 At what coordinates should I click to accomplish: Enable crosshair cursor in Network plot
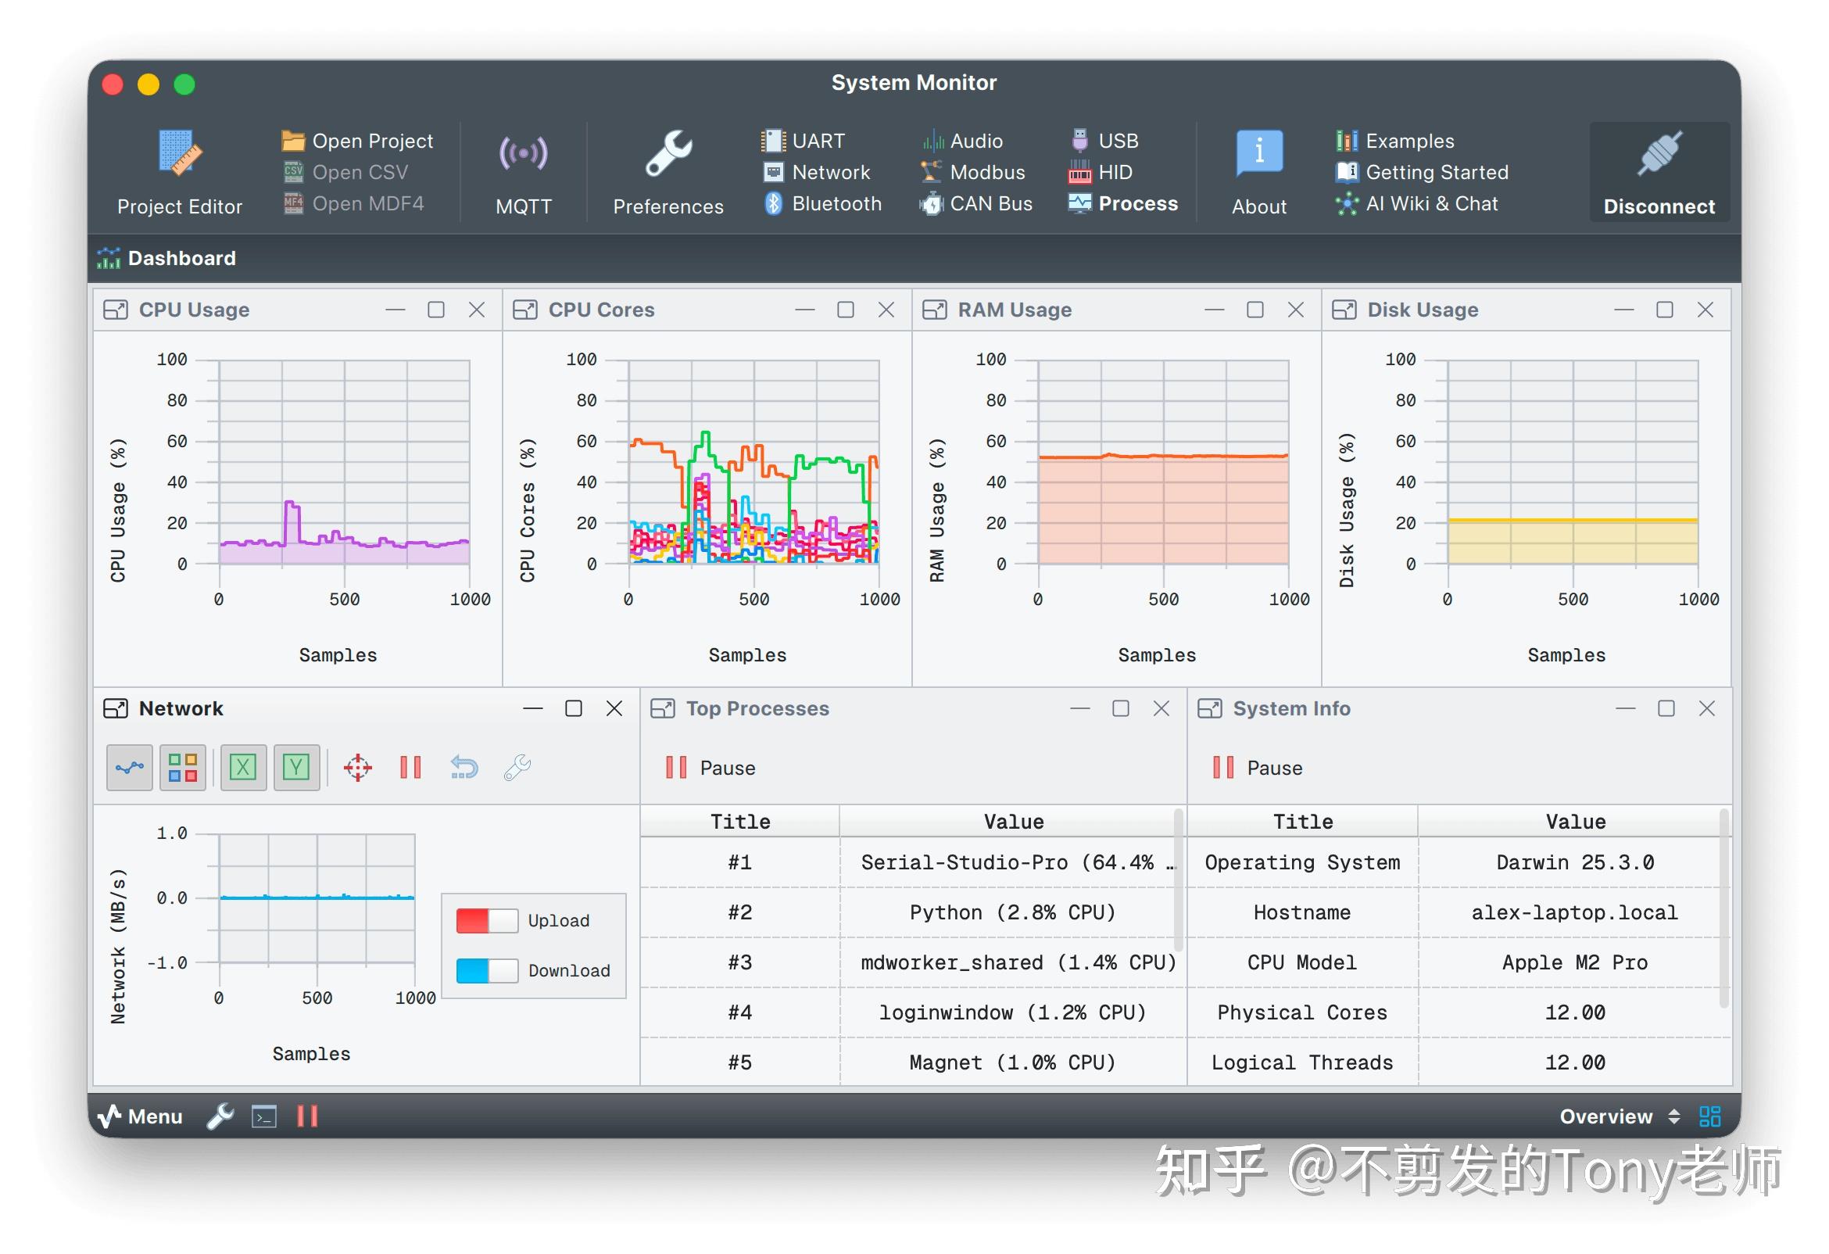[357, 768]
